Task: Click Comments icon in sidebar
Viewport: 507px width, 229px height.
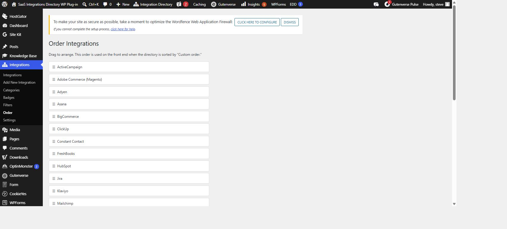Action: tap(5, 148)
